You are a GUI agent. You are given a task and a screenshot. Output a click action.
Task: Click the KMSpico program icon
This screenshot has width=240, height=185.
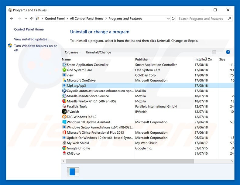pyautogui.click(x=64, y=153)
